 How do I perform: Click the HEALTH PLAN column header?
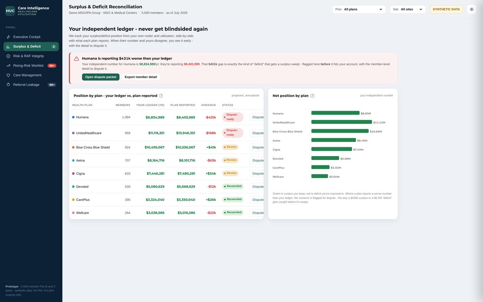82,105
